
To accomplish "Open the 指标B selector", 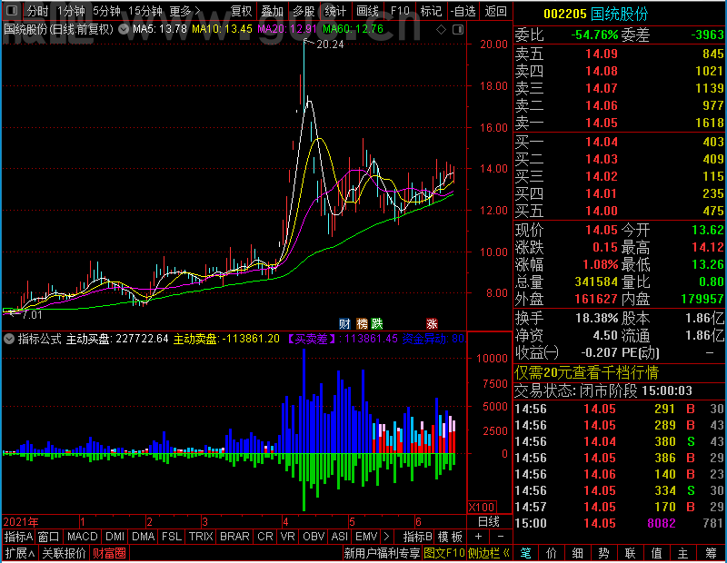I will (418, 537).
